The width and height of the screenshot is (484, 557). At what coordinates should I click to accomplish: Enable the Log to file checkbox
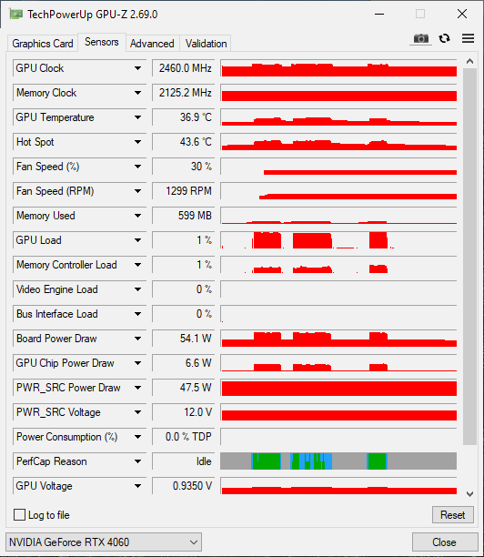pyautogui.click(x=19, y=515)
